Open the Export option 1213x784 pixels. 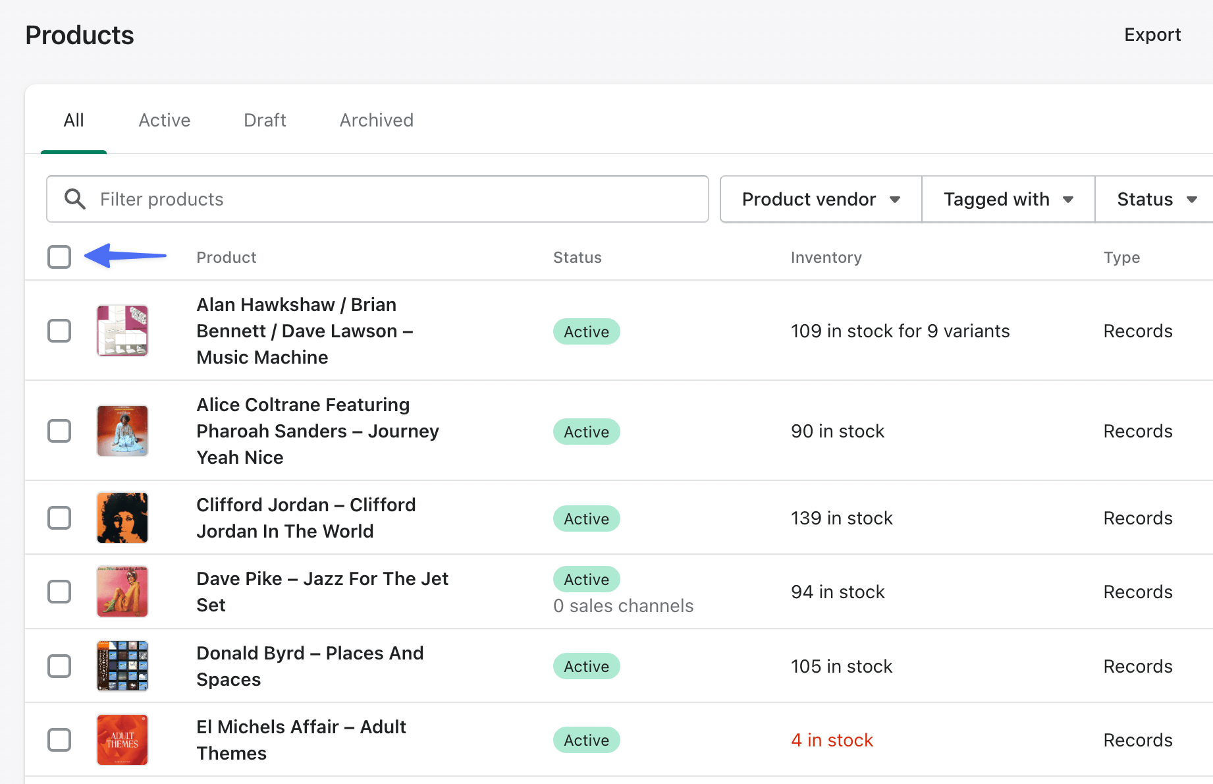[x=1152, y=34]
